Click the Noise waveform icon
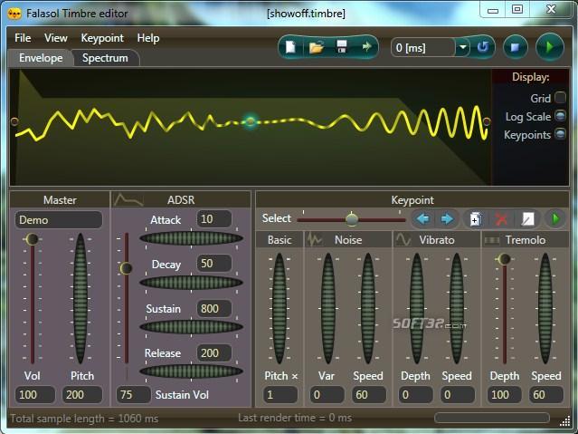Image resolution: width=578 pixels, height=434 pixels. coord(315,239)
